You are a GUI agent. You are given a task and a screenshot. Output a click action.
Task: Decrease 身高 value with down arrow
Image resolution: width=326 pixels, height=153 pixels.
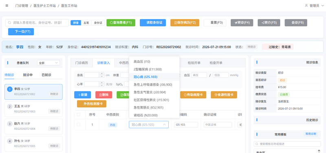pos(101,76)
